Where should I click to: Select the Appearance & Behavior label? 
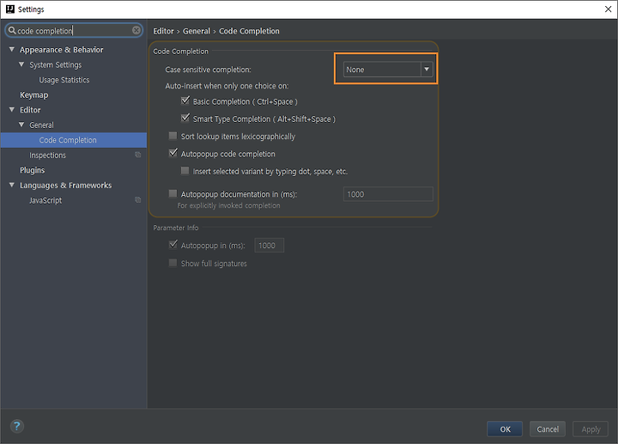[x=62, y=50]
